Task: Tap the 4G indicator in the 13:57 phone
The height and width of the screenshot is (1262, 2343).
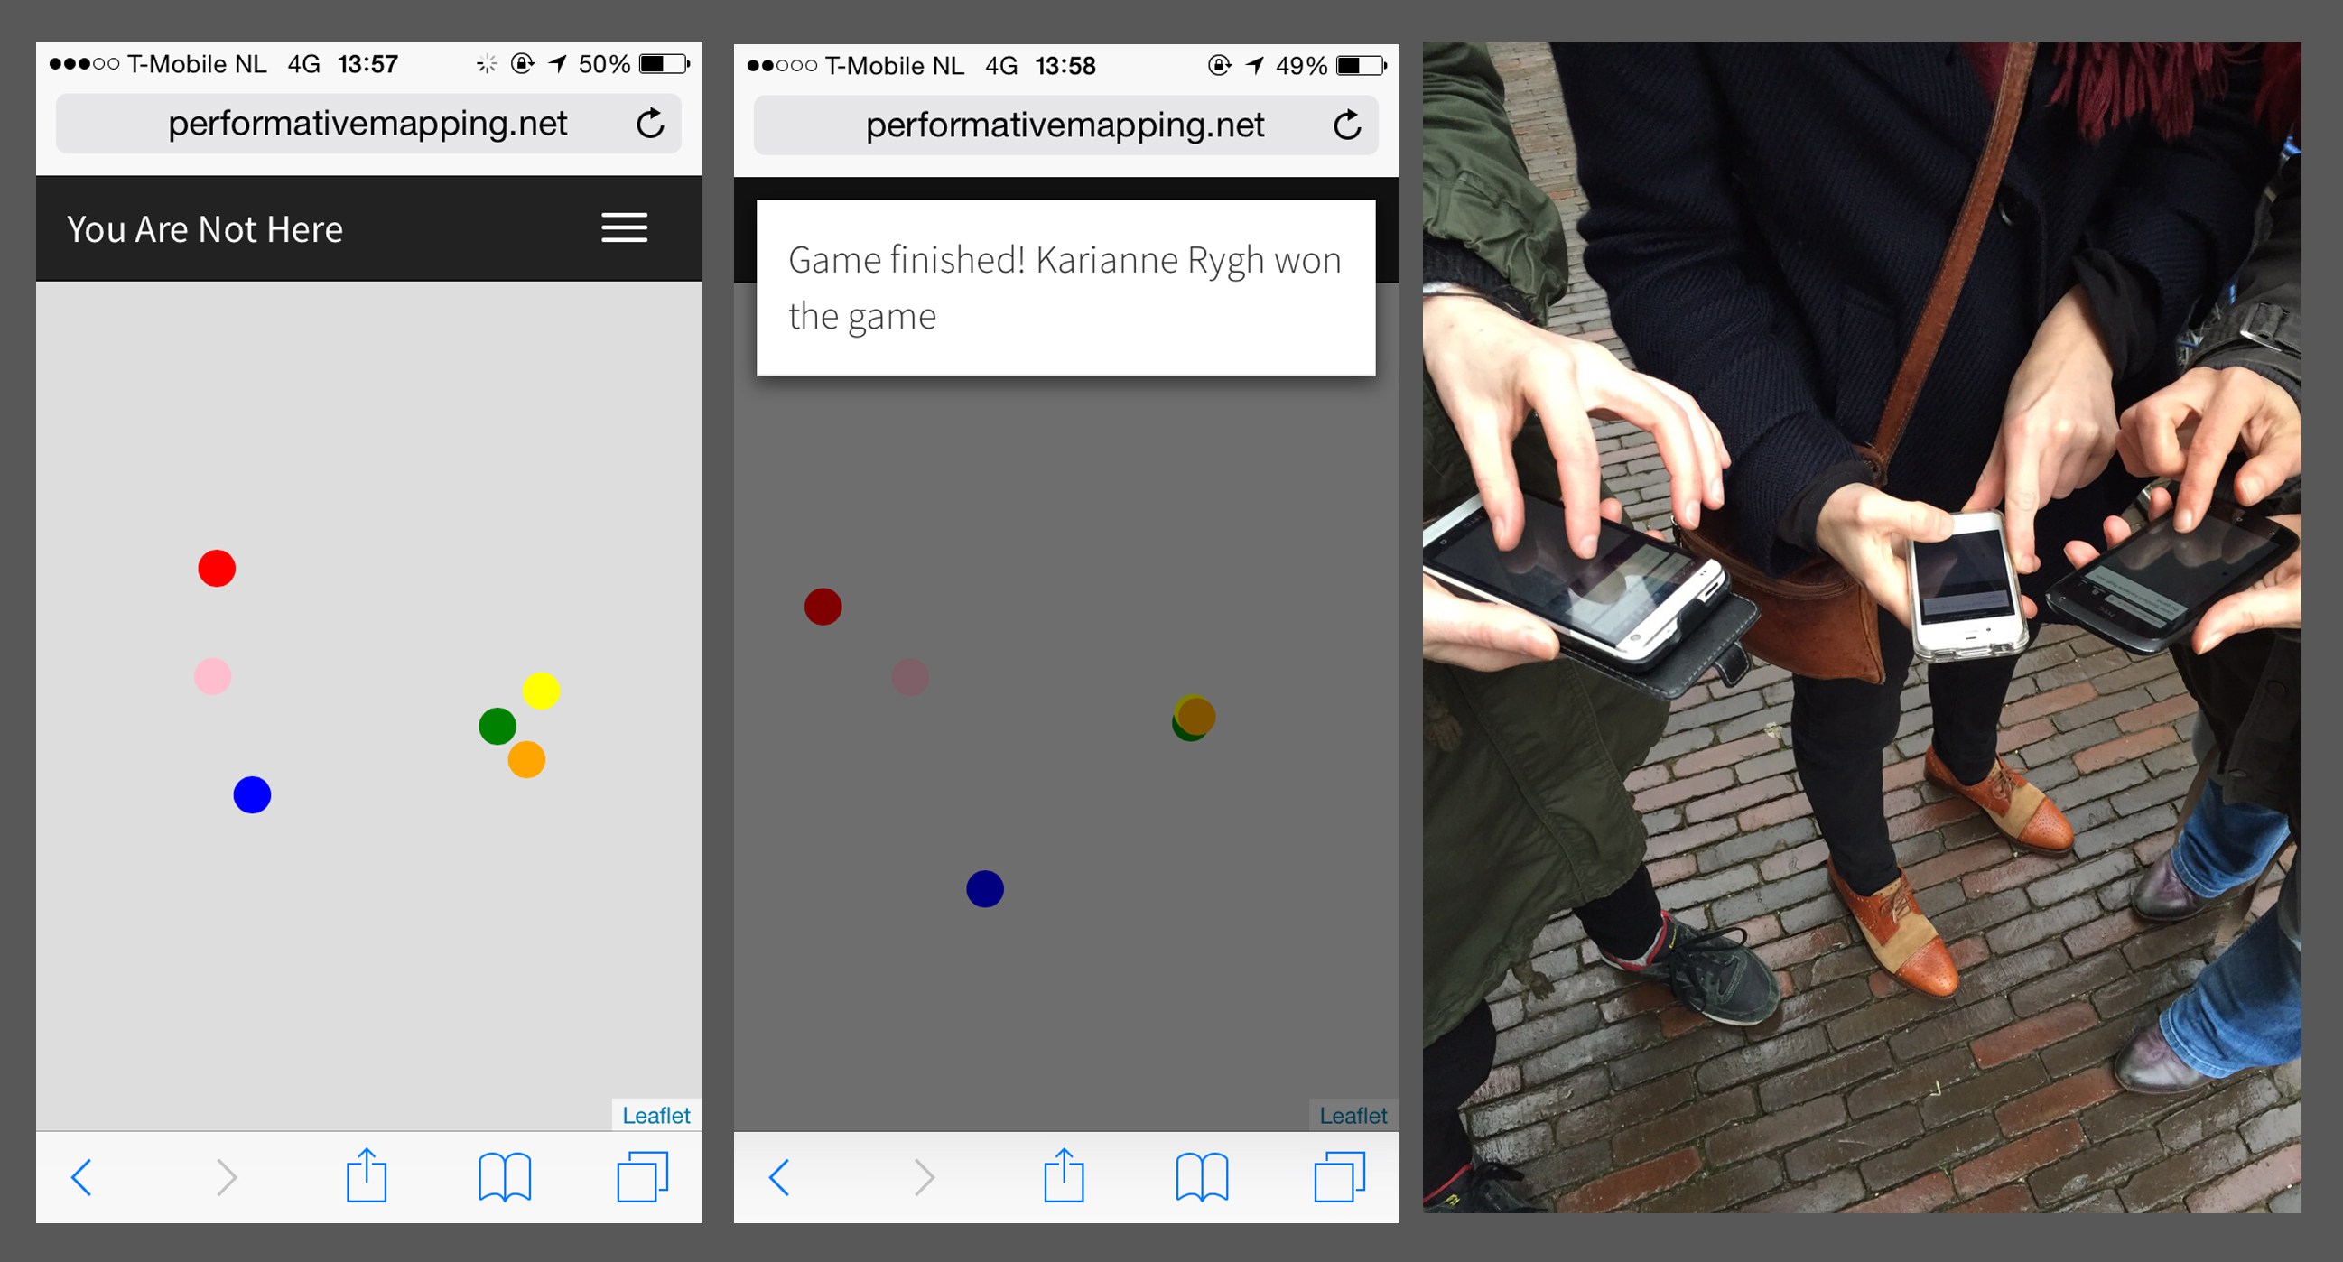Action: [x=303, y=64]
